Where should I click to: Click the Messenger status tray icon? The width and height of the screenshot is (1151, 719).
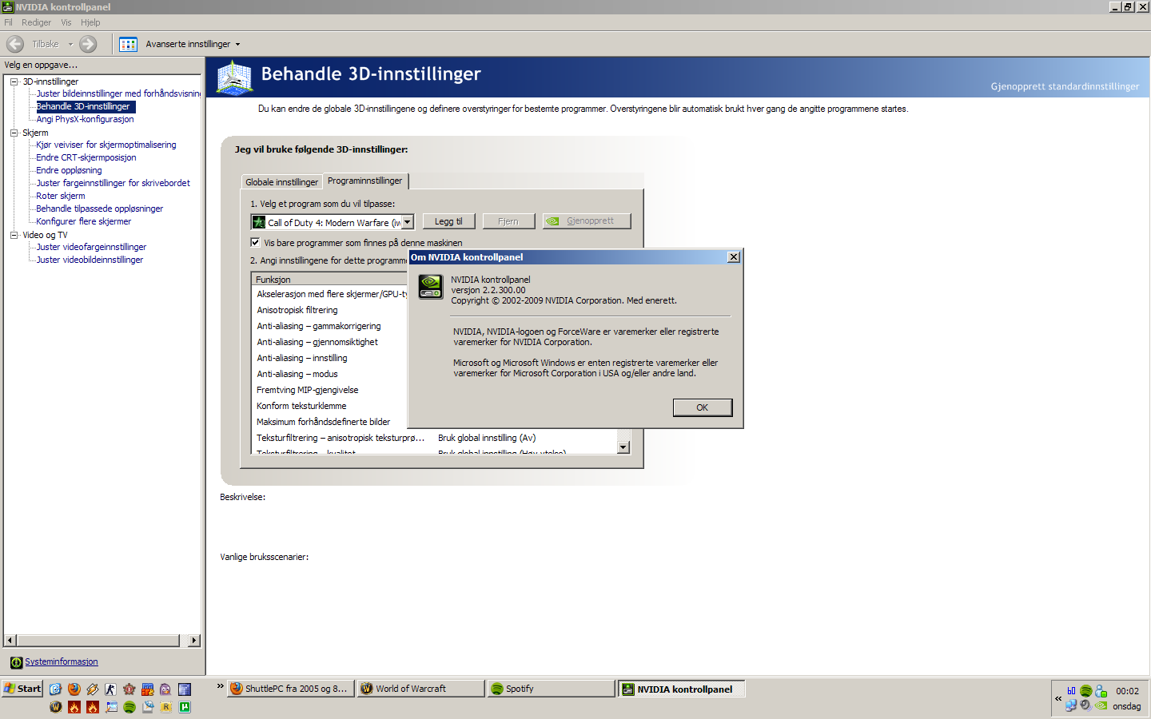[x=1101, y=691]
